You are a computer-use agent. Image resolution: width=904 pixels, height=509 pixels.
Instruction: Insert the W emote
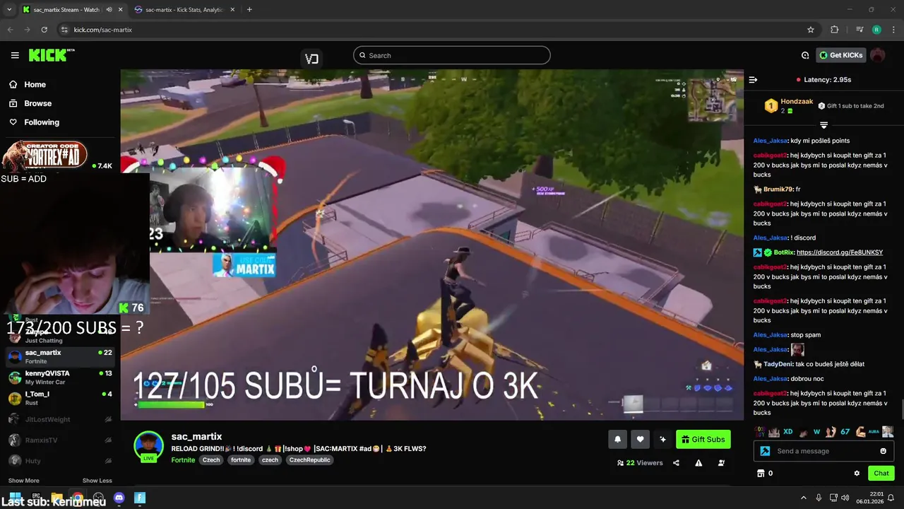(x=816, y=431)
